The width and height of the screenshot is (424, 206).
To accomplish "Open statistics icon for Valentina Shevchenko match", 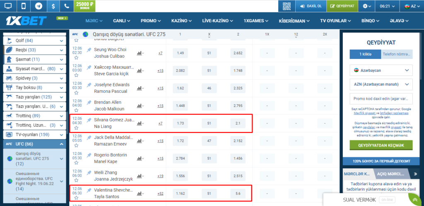I will [140, 193].
